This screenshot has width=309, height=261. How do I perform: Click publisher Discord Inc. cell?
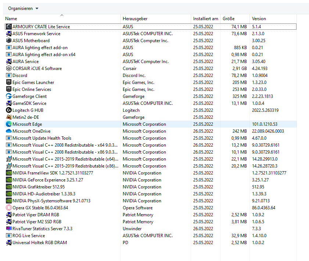coord(134,75)
